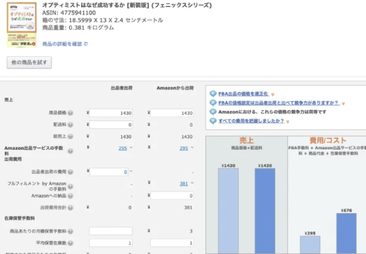Click 商品重量: 0.381 キログラム text
Screen dimensions: 366x254
[x=78, y=27]
